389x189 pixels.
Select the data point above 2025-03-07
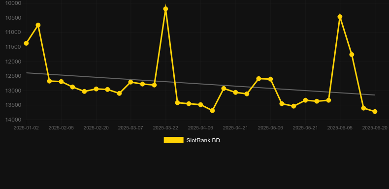[131, 82]
